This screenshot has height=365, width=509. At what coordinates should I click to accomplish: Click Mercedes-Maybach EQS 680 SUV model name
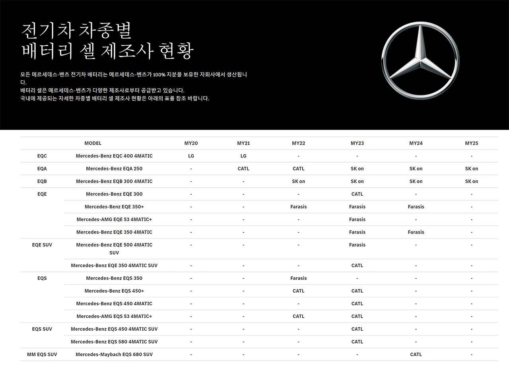[x=114, y=355]
